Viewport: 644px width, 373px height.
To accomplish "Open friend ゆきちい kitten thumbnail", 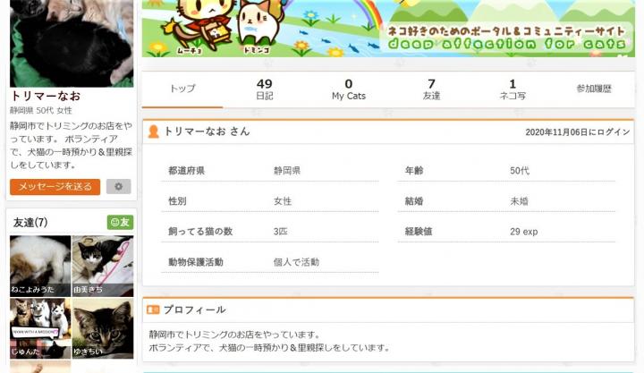I will point(103,328).
